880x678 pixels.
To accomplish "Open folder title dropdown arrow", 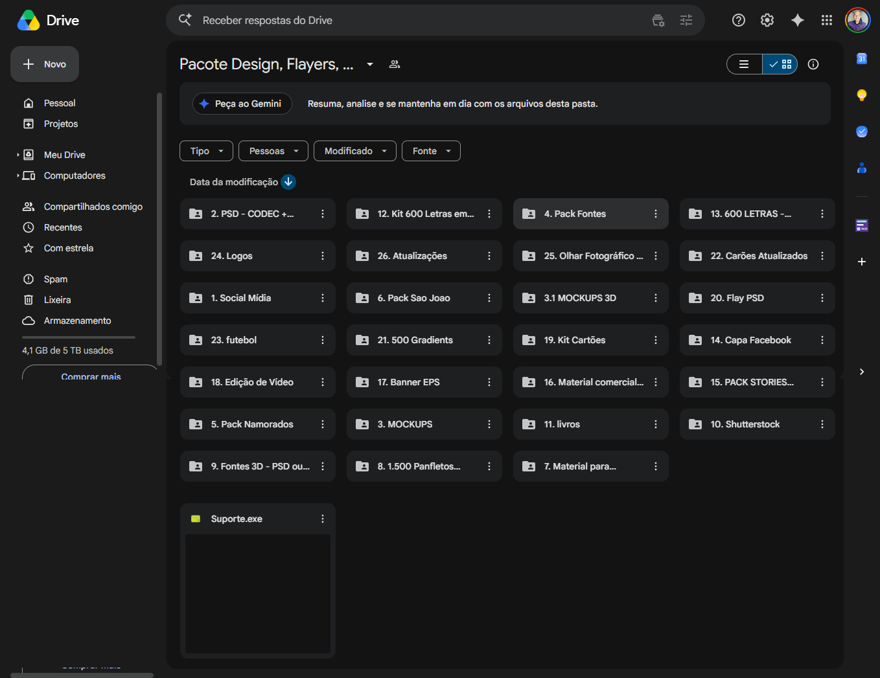I will (x=370, y=64).
